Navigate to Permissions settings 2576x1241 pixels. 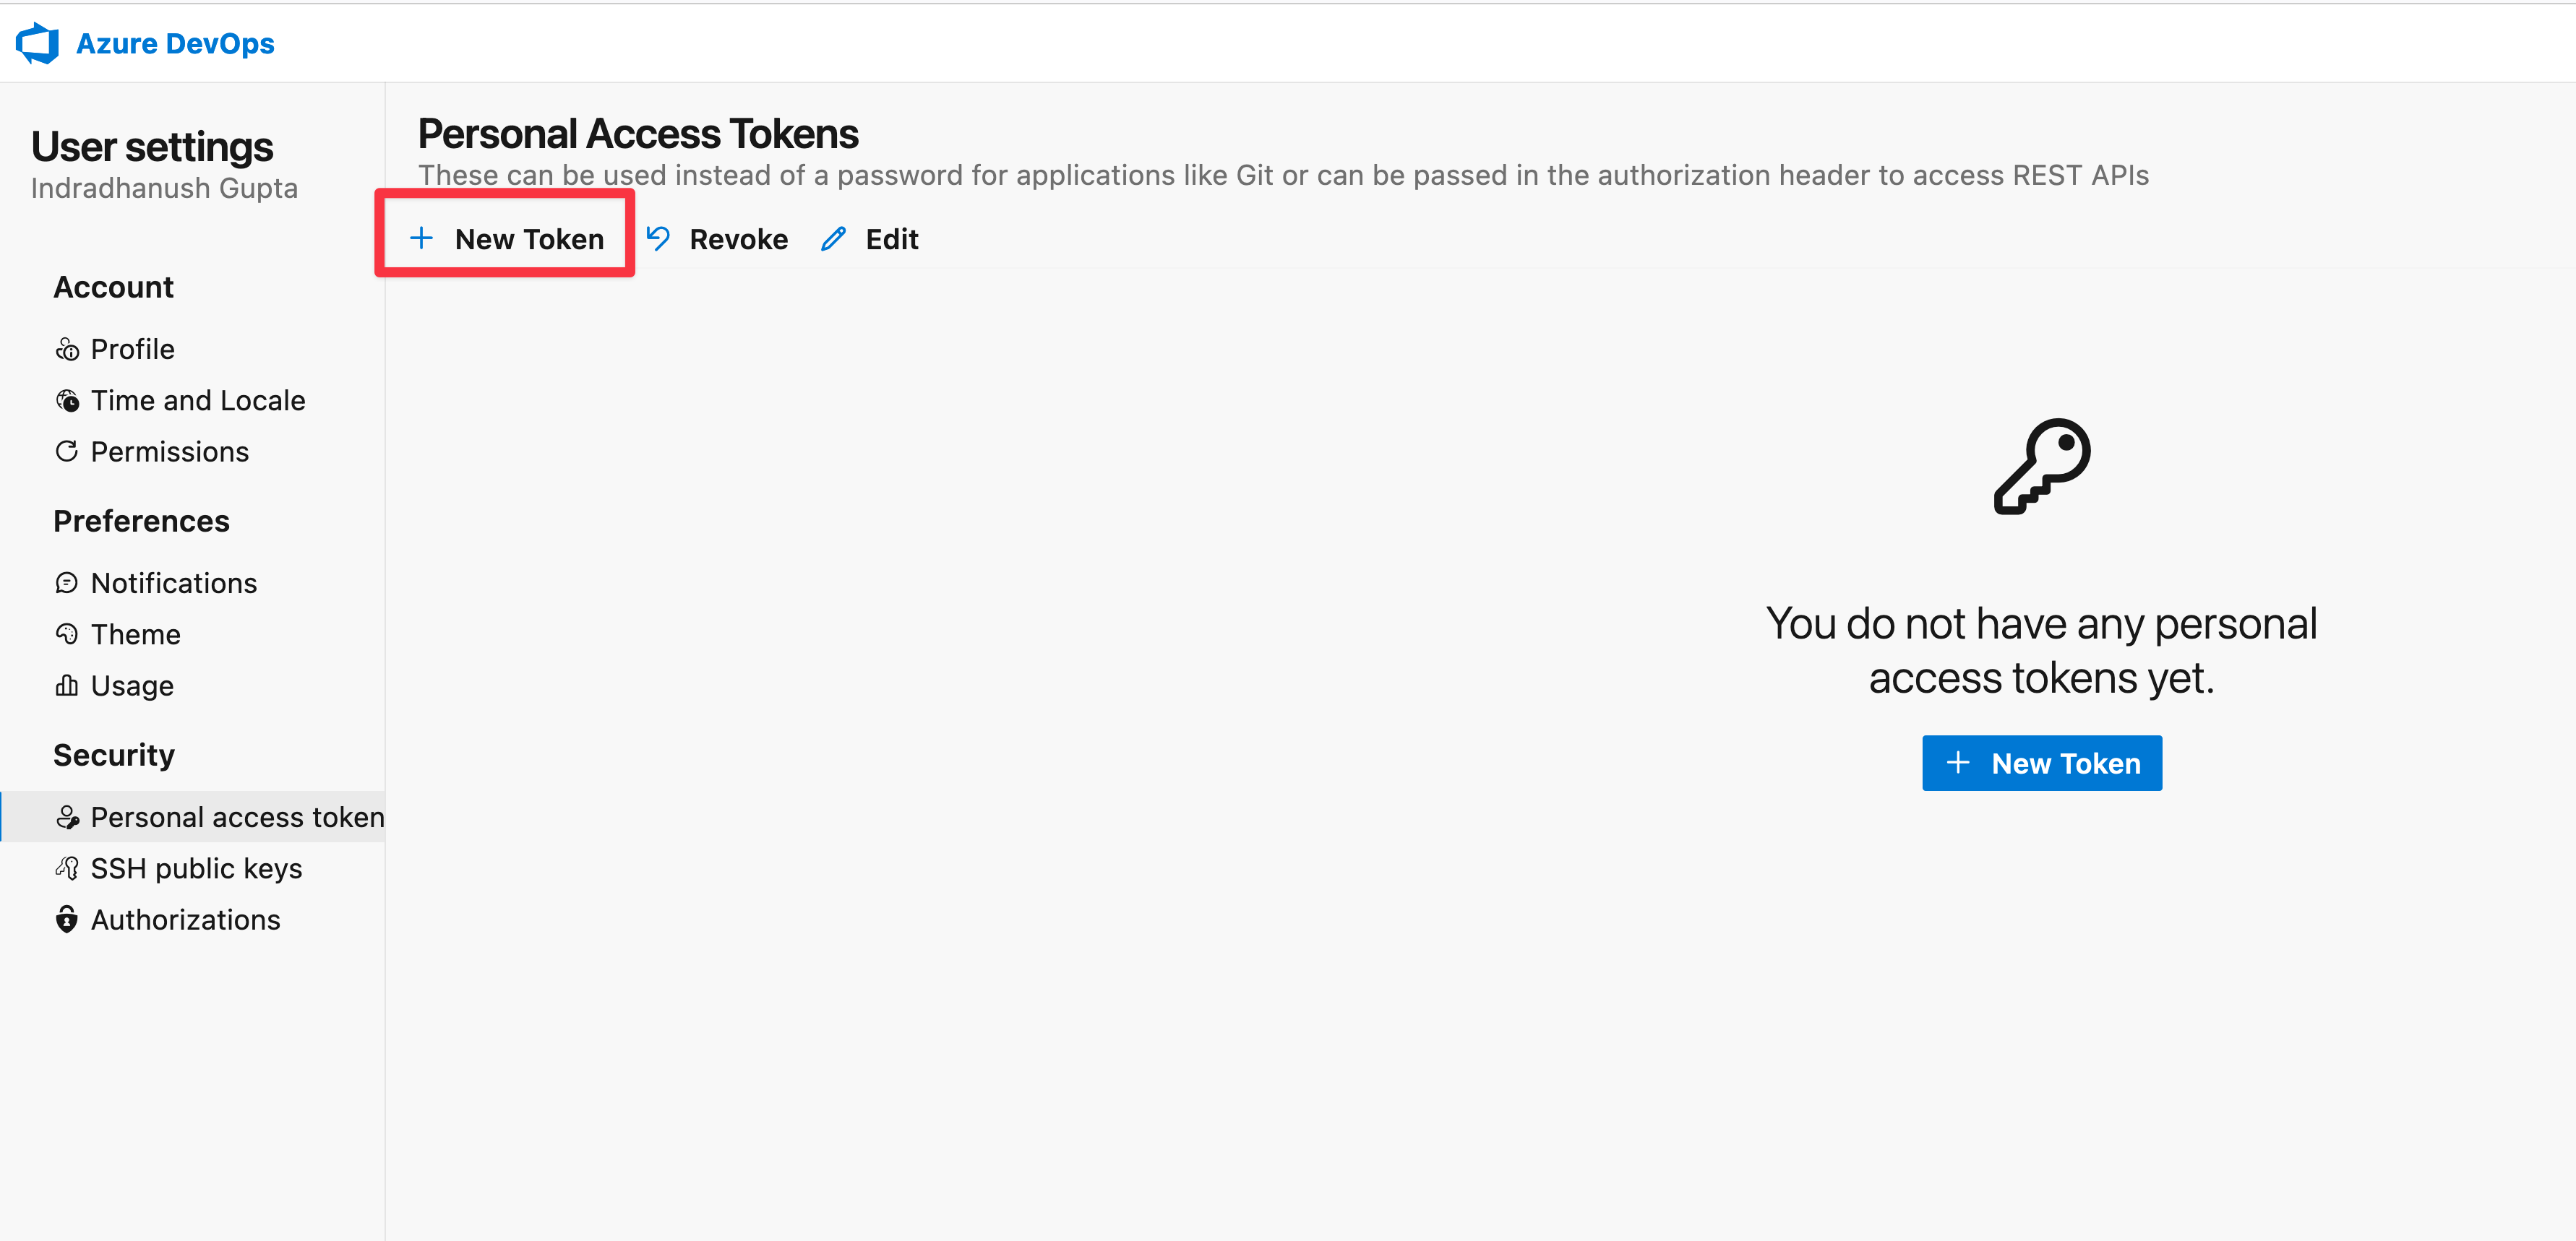(x=171, y=450)
